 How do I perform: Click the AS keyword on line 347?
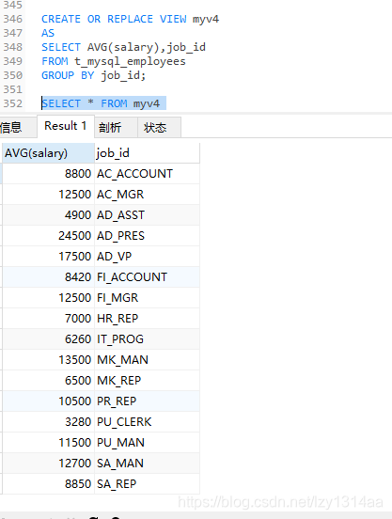coord(48,33)
